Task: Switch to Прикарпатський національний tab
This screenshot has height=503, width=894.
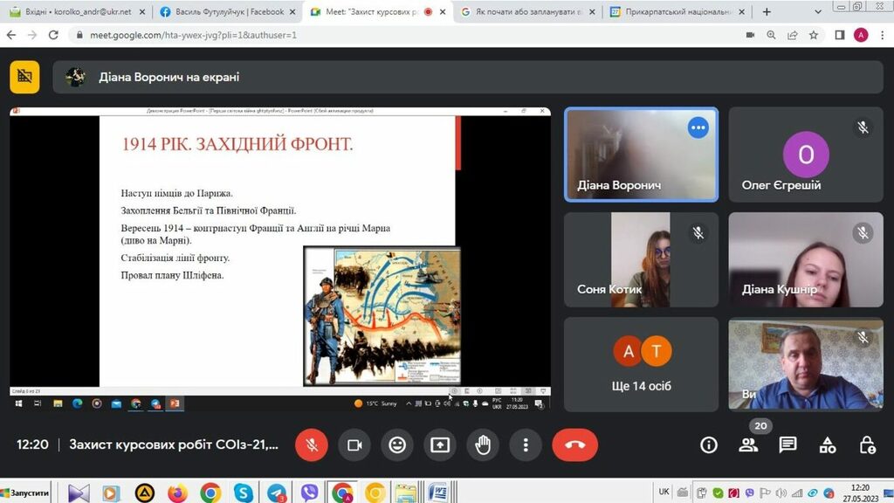Action: pyautogui.click(x=674, y=12)
